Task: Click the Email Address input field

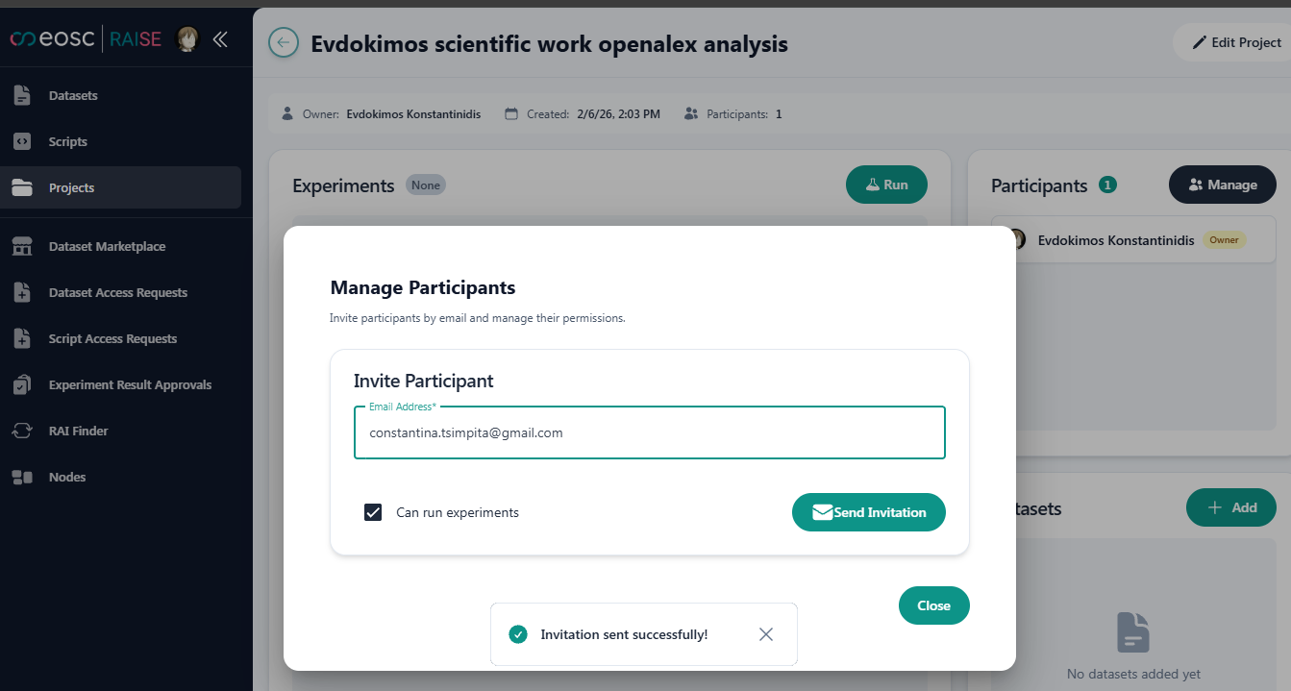Action: [649, 433]
